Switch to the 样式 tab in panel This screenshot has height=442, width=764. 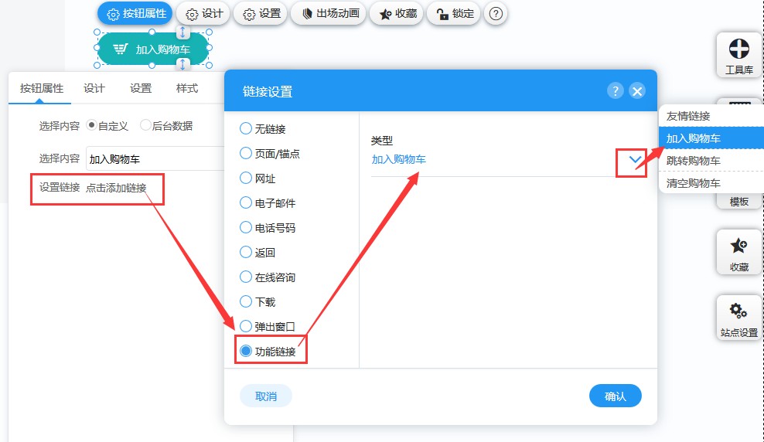point(186,88)
